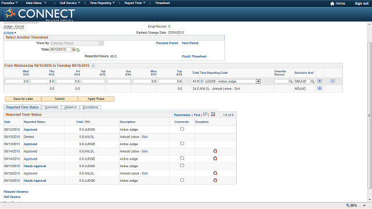Viewport: 372px width, 209px height.
Task: Open the date calendar picker icon
Action: point(74,50)
